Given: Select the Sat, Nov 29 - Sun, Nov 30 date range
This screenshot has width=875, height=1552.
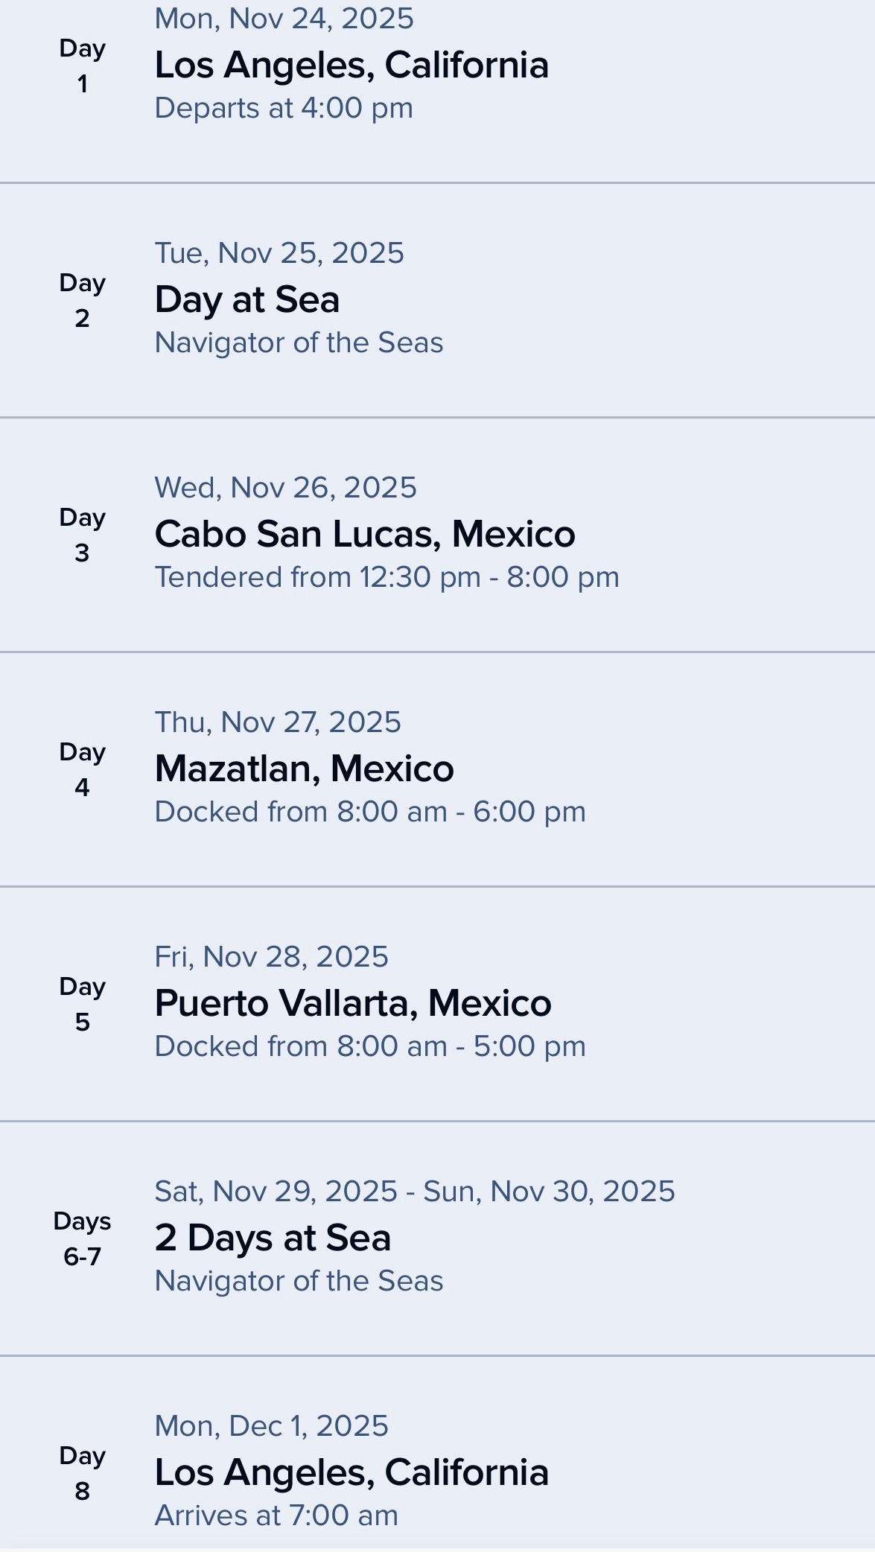Looking at the screenshot, I should 414,1191.
